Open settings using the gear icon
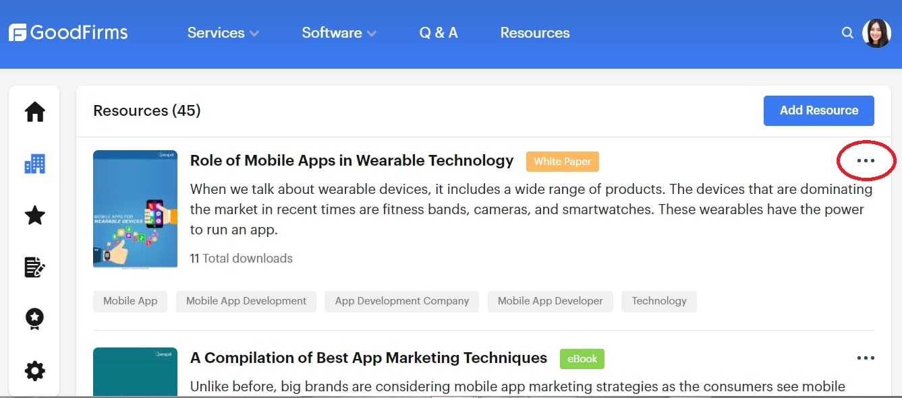 tap(34, 370)
